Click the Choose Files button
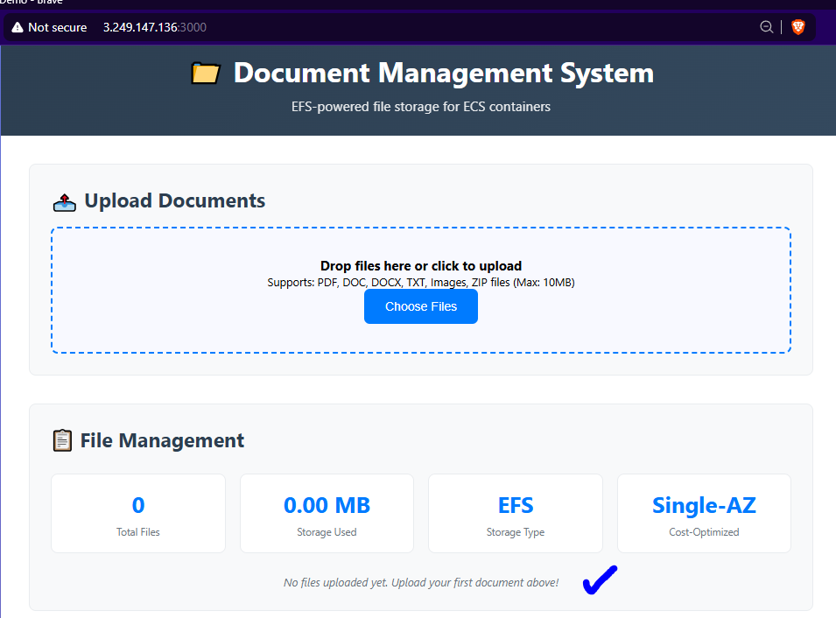The width and height of the screenshot is (836, 618). pyautogui.click(x=421, y=306)
